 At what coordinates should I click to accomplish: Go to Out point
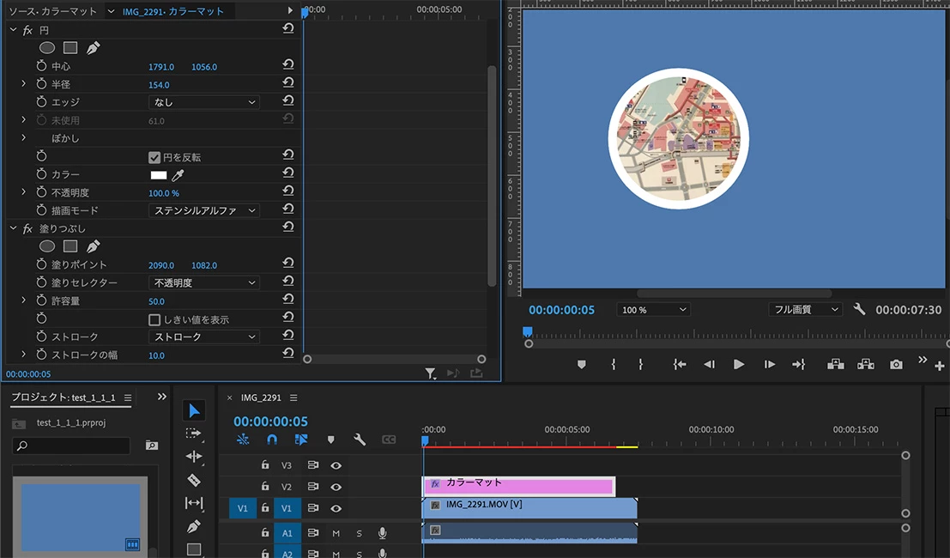coord(799,364)
